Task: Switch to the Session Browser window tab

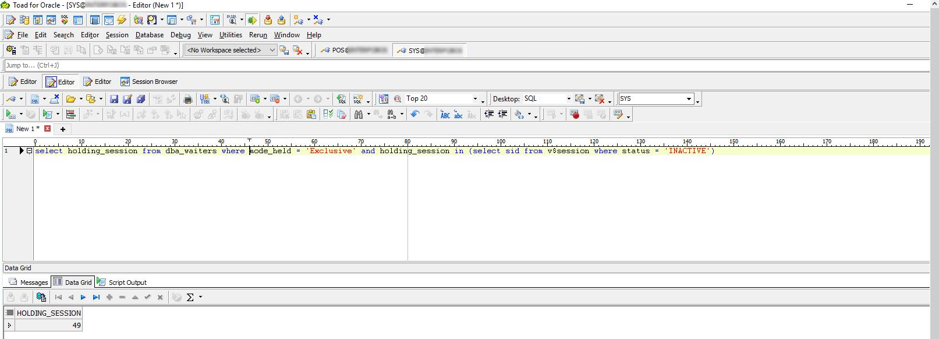Action: pos(149,82)
